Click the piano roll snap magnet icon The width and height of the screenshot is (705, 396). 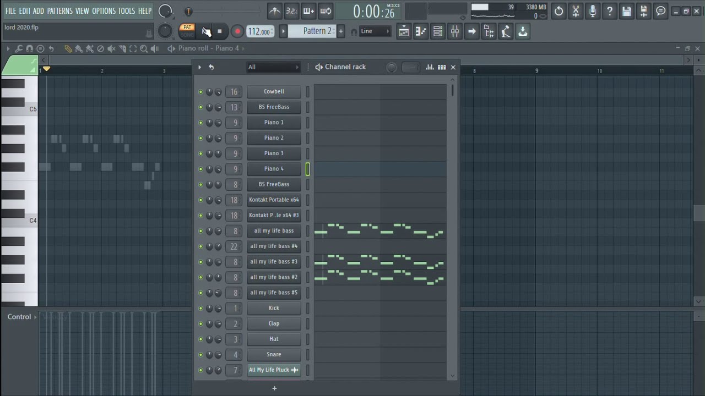click(30, 49)
